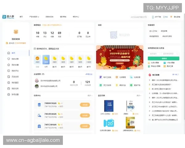Click the first company avatar in 企业管理
The image size is (185, 148).
tap(37, 80)
